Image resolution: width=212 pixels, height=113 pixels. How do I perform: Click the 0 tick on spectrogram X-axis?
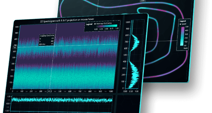pos(12,92)
